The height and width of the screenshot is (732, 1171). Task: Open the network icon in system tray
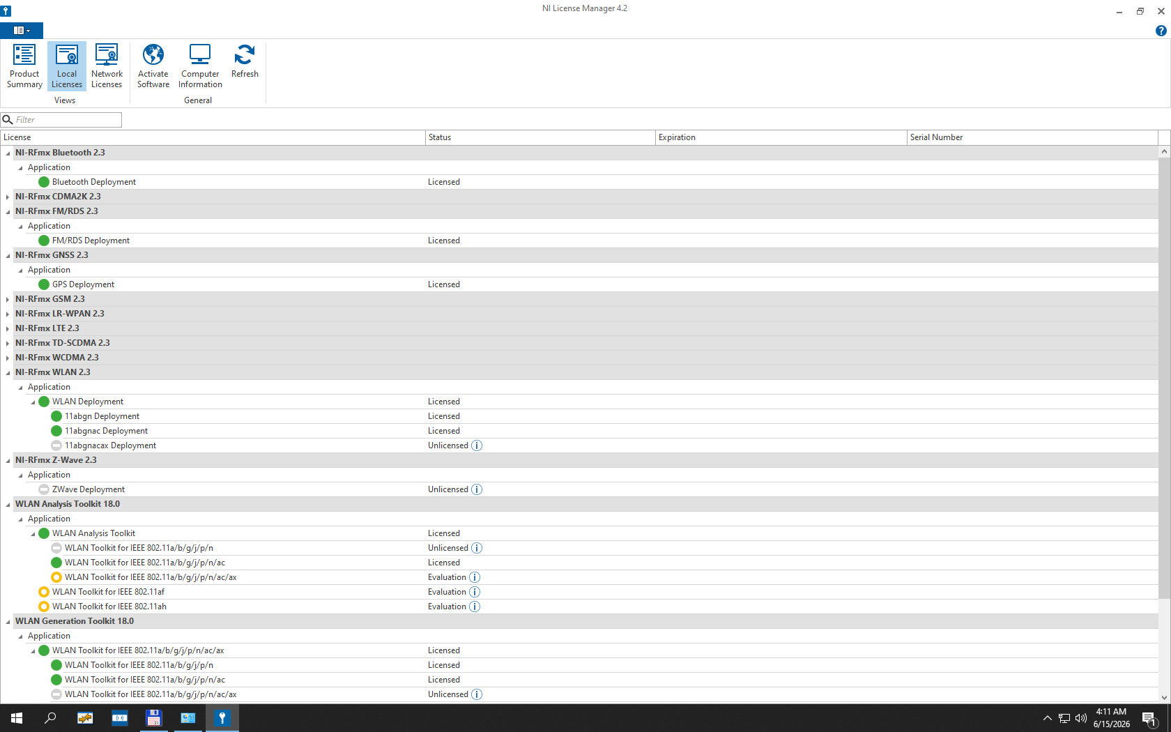coord(1064,718)
